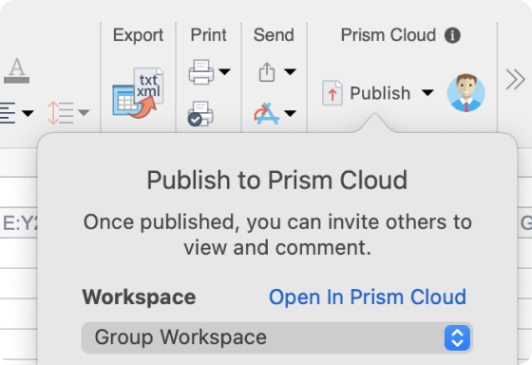Viewport: 532px width, 365px height.
Task: Click the print-with-checkmark icon
Action: pos(200,113)
